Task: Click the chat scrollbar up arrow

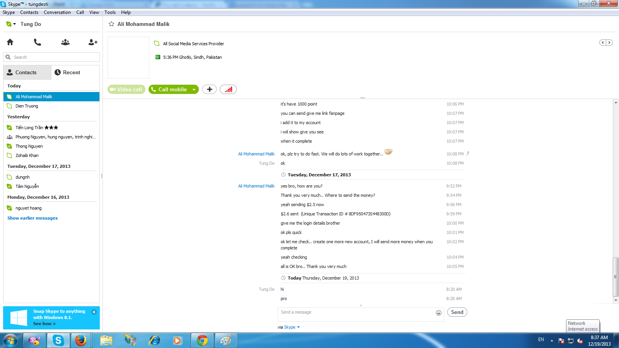Action: pyautogui.click(x=616, y=102)
